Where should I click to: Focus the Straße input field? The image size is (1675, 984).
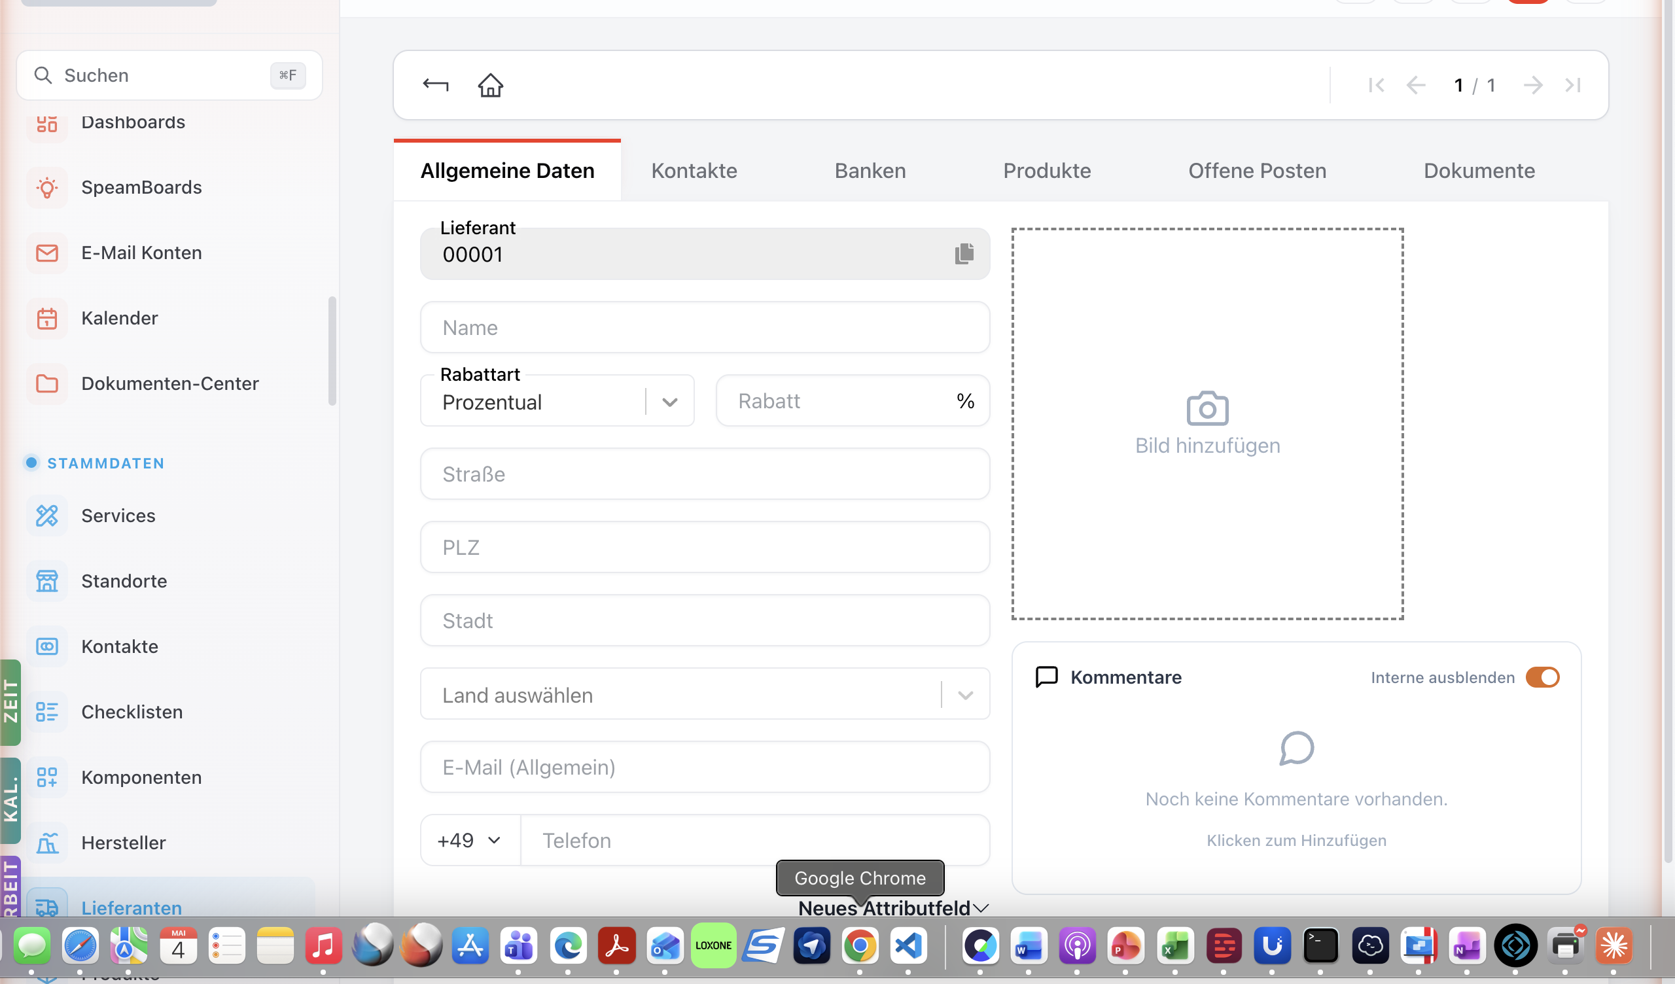tap(705, 474)
